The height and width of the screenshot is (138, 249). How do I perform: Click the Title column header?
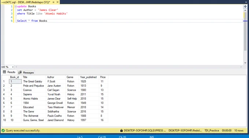pyautogui.click(x=34, y=77)
